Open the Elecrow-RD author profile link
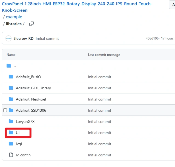 [23, 38]
